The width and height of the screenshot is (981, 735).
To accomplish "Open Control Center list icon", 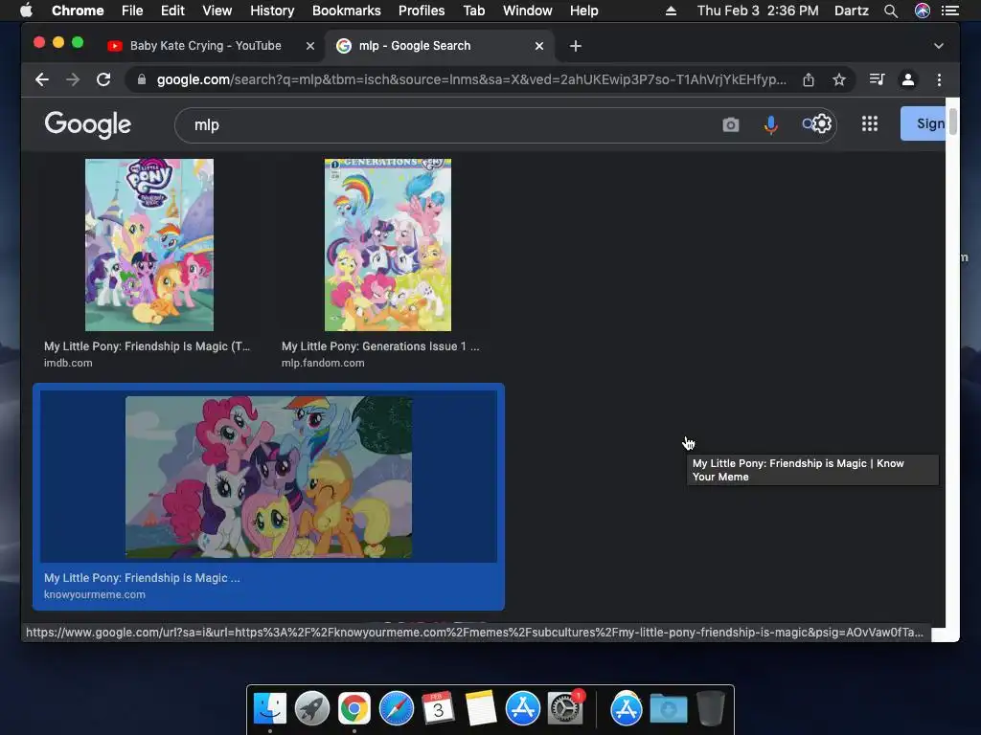I will 950,11.
